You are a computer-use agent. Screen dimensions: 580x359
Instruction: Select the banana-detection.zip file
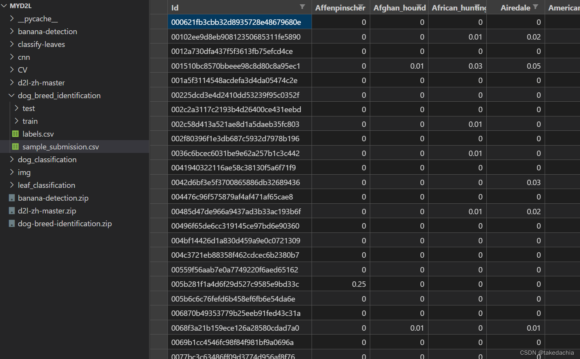click(x=53, y=198)
